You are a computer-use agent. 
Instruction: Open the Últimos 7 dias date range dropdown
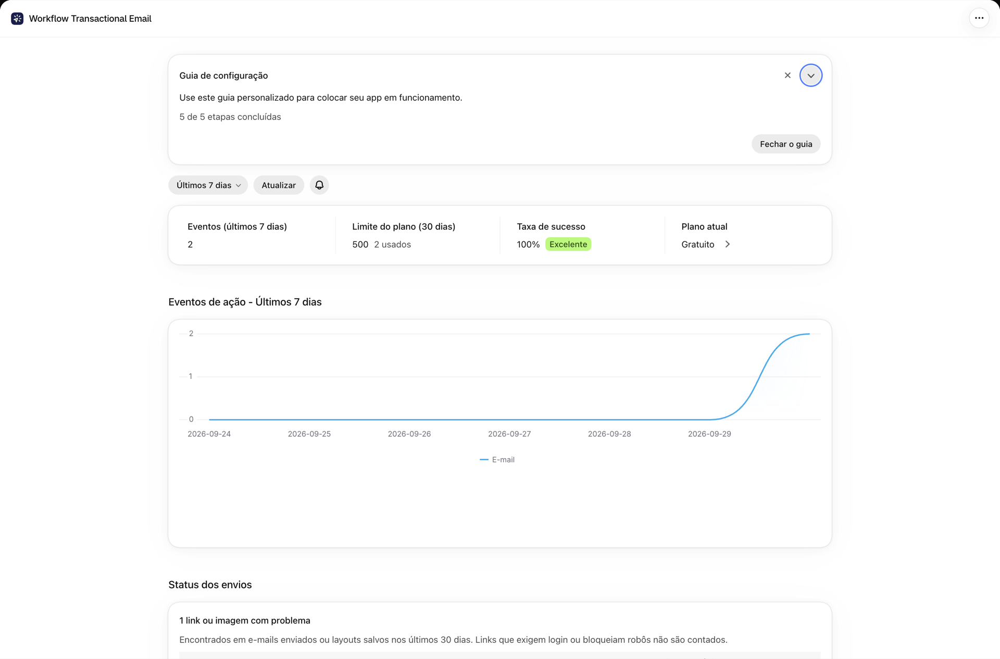(208, 185)
